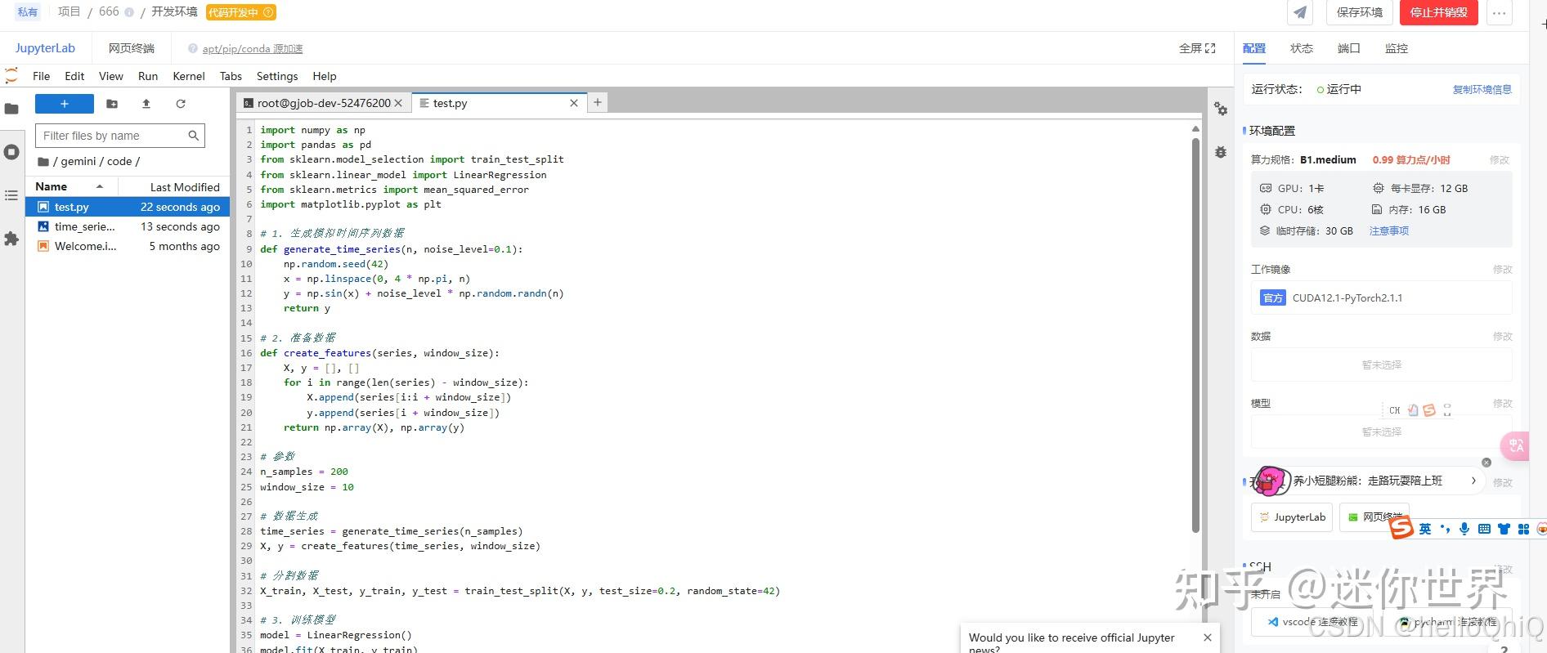Screen dimensions: 1547x653
Task: Close the root@gjob-dev terminal tab
Action: coord(398,103)
